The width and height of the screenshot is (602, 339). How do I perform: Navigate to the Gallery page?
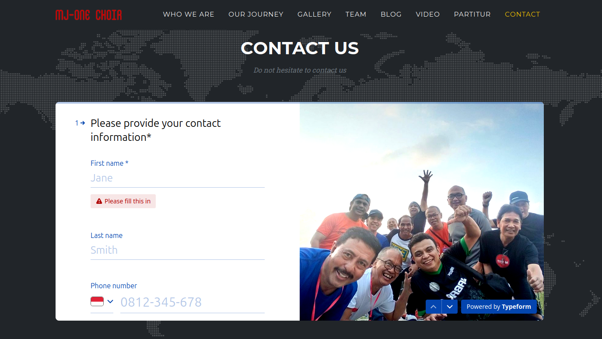pyautogui.click(x=315, y=14)
